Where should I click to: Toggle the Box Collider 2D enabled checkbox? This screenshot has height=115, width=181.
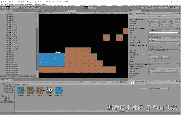(134, 45)
